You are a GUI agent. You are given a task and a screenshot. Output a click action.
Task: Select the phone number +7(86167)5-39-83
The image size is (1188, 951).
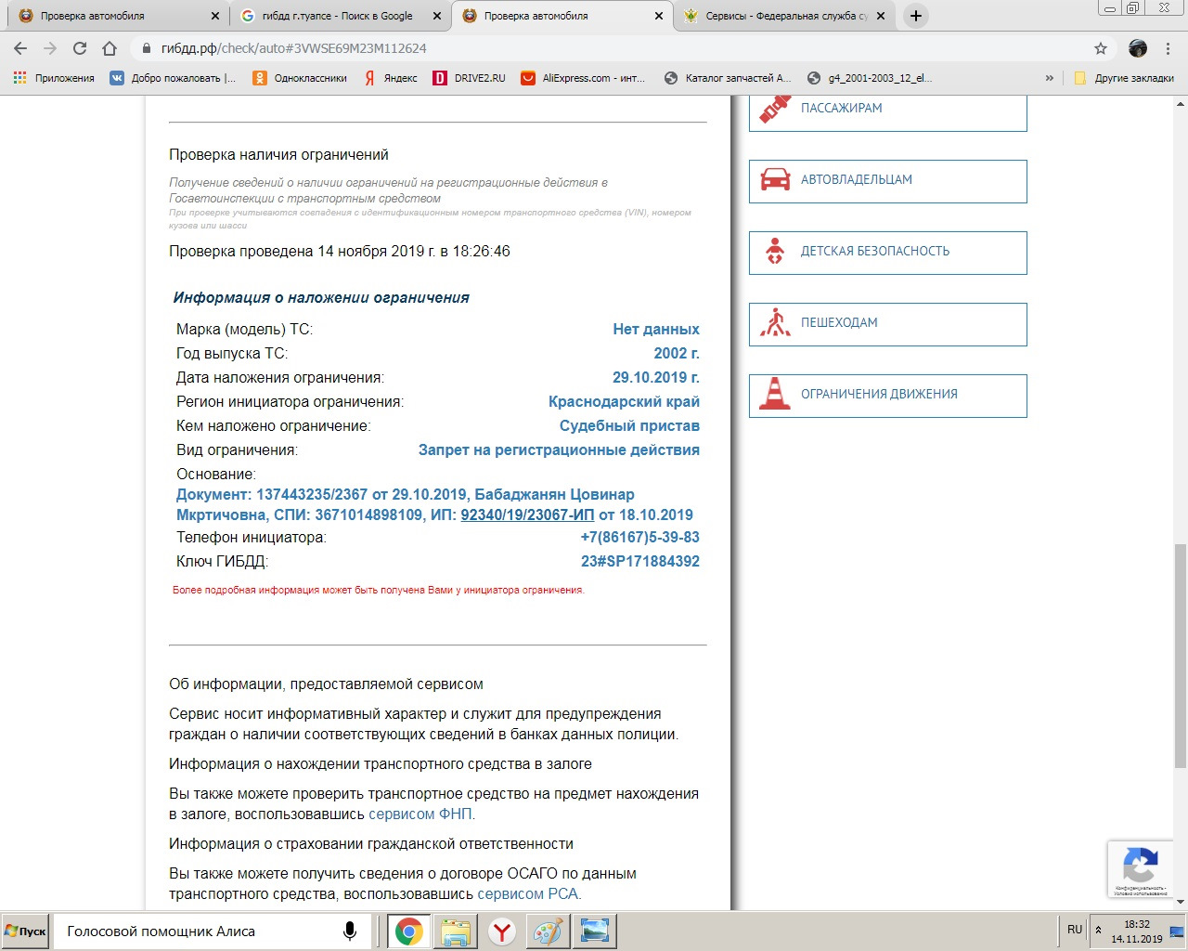click(640, 538)
